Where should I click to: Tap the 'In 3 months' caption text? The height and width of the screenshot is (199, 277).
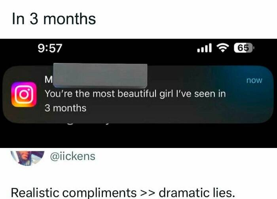[54, 19]
